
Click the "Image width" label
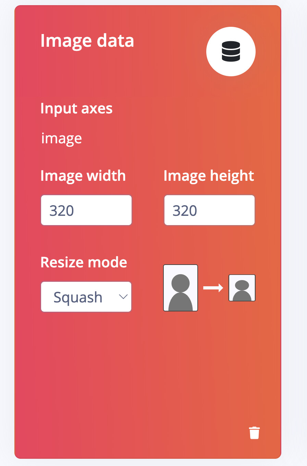tap(83, 176)
